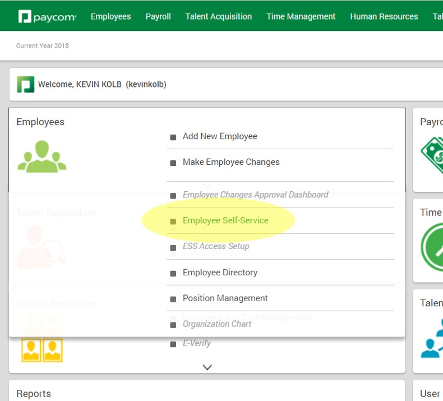Go to Position Management

tap(225, 298)
